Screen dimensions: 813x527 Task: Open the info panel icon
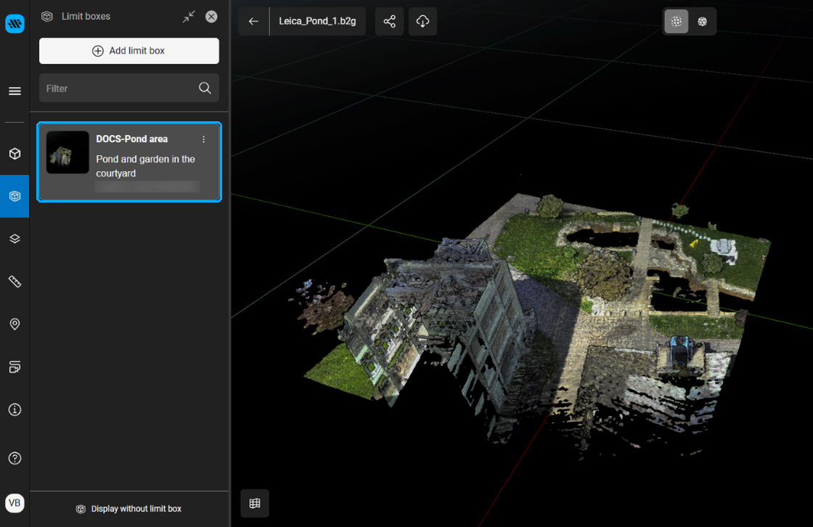point(15,410)
